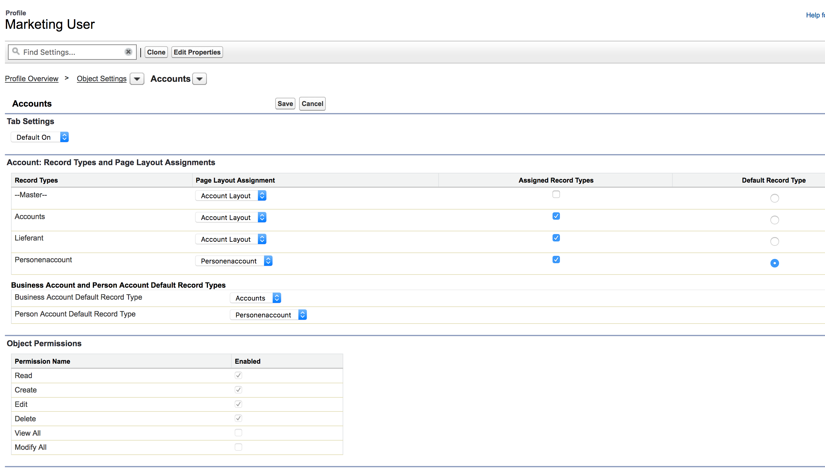Open Profile Overview link
825x470 pixels.
coord(32,79)
